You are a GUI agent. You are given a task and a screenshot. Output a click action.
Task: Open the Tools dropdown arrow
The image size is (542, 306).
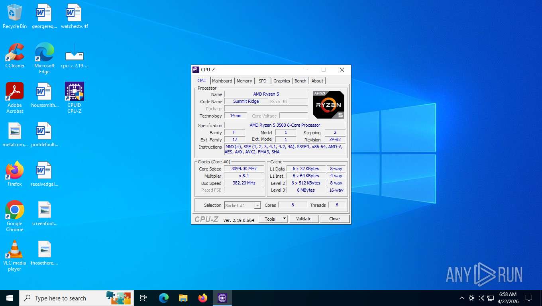tap(284, 219)
